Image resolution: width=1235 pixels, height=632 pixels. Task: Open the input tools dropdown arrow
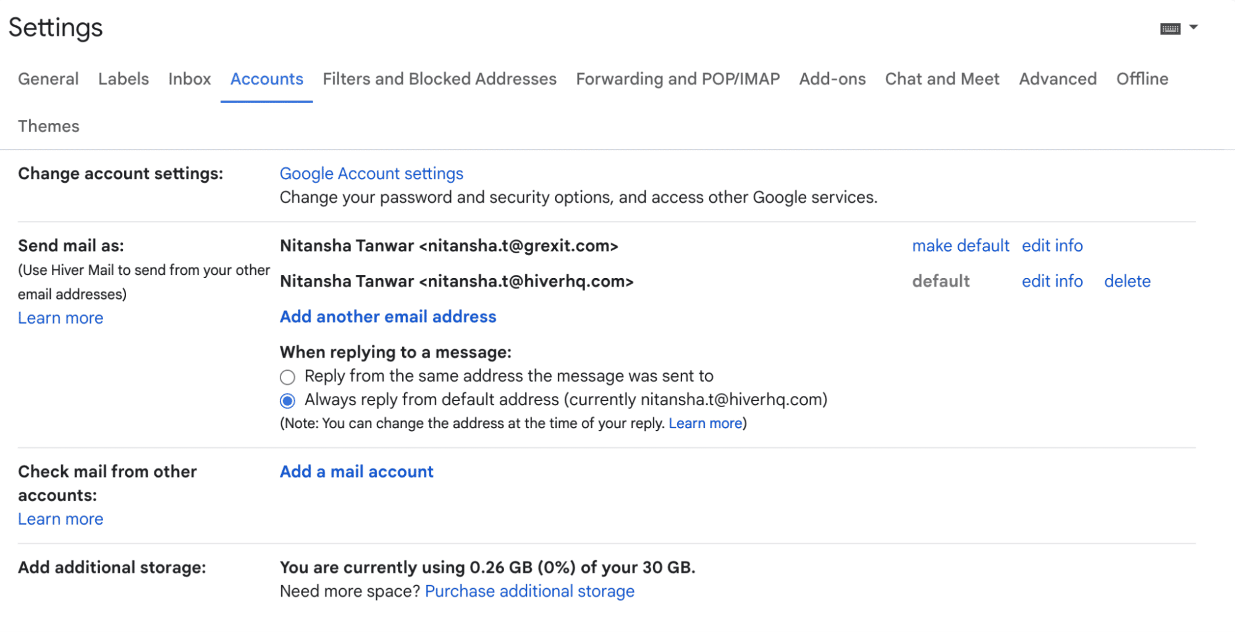(x=1194, y=27)
